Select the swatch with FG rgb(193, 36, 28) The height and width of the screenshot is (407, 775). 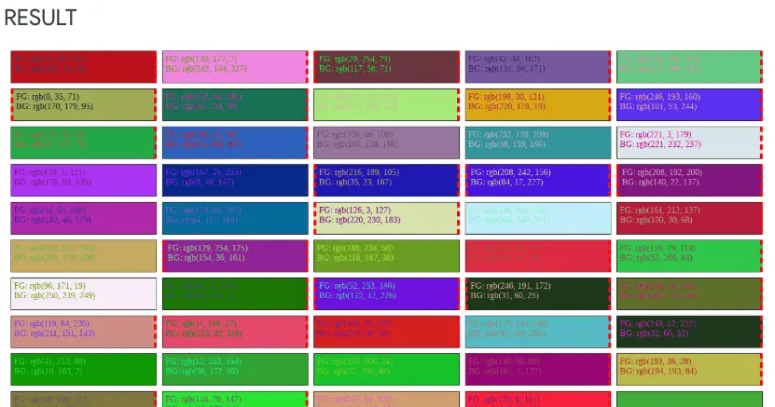(689, 369)
